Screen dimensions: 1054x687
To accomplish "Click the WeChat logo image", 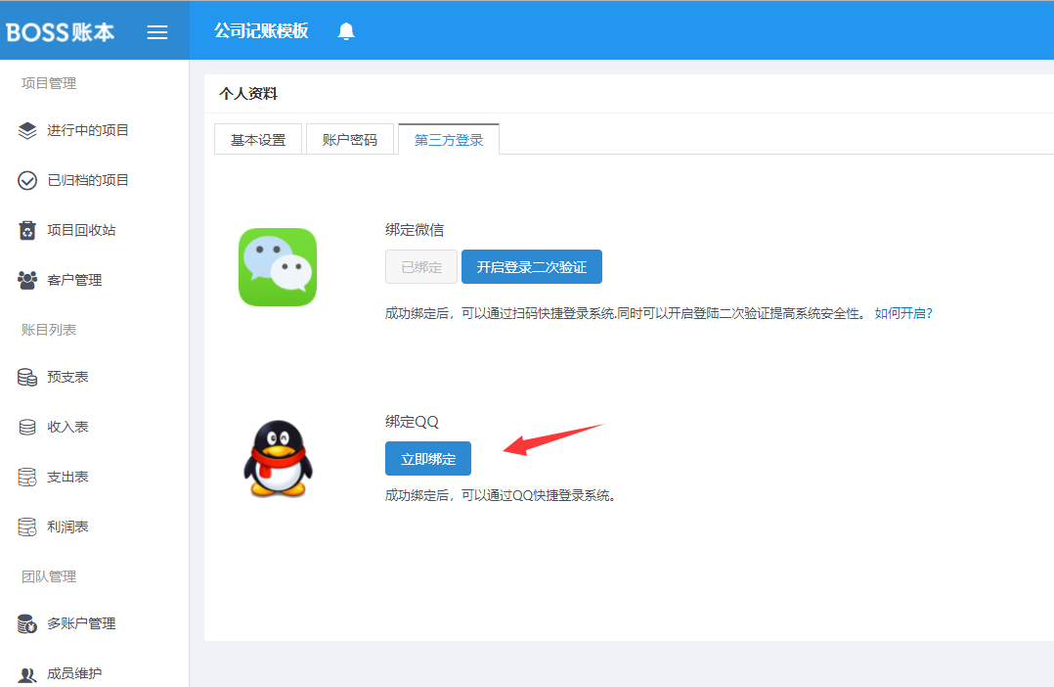I will click(278, 267).
